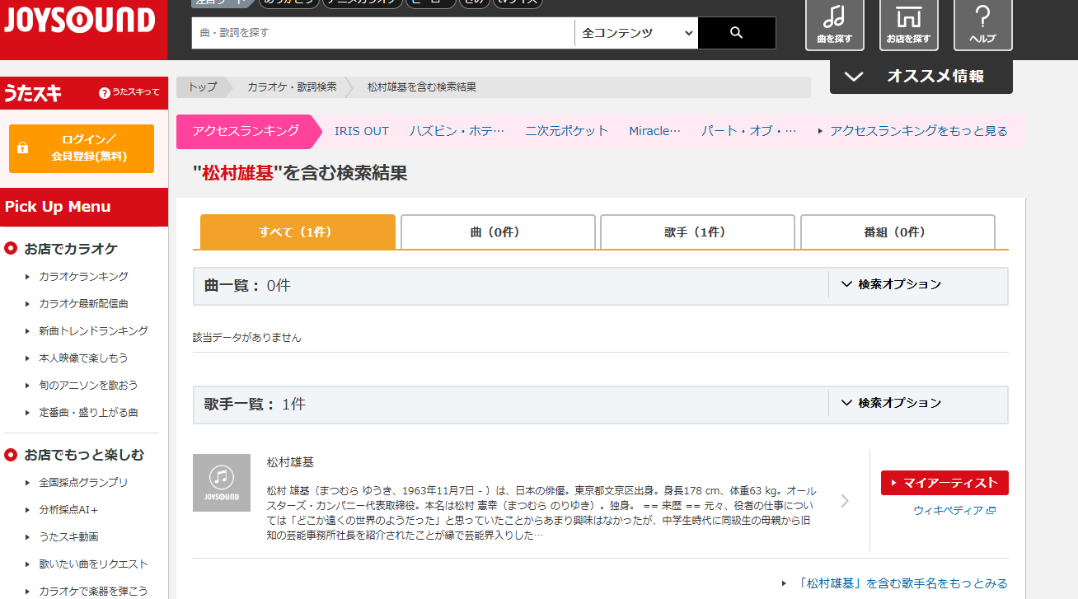Open カラオケランキング in sidebar menu
1078x599 pixels.
click(x=83, y=277)
